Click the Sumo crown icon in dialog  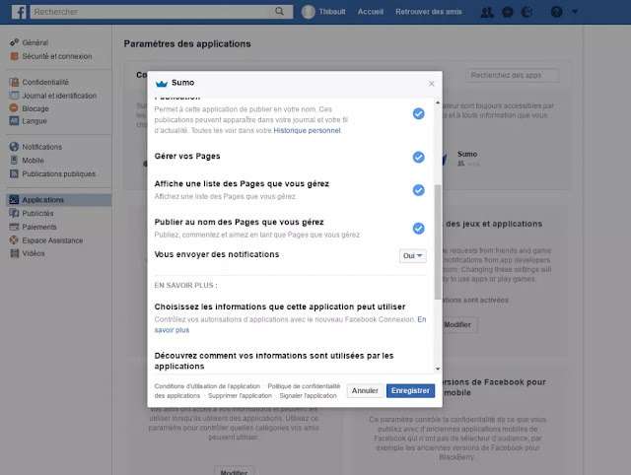[162, 83]
